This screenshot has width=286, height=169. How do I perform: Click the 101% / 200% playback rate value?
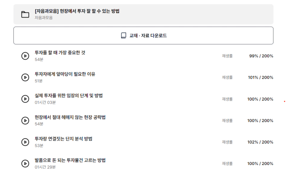pos(261,77)
